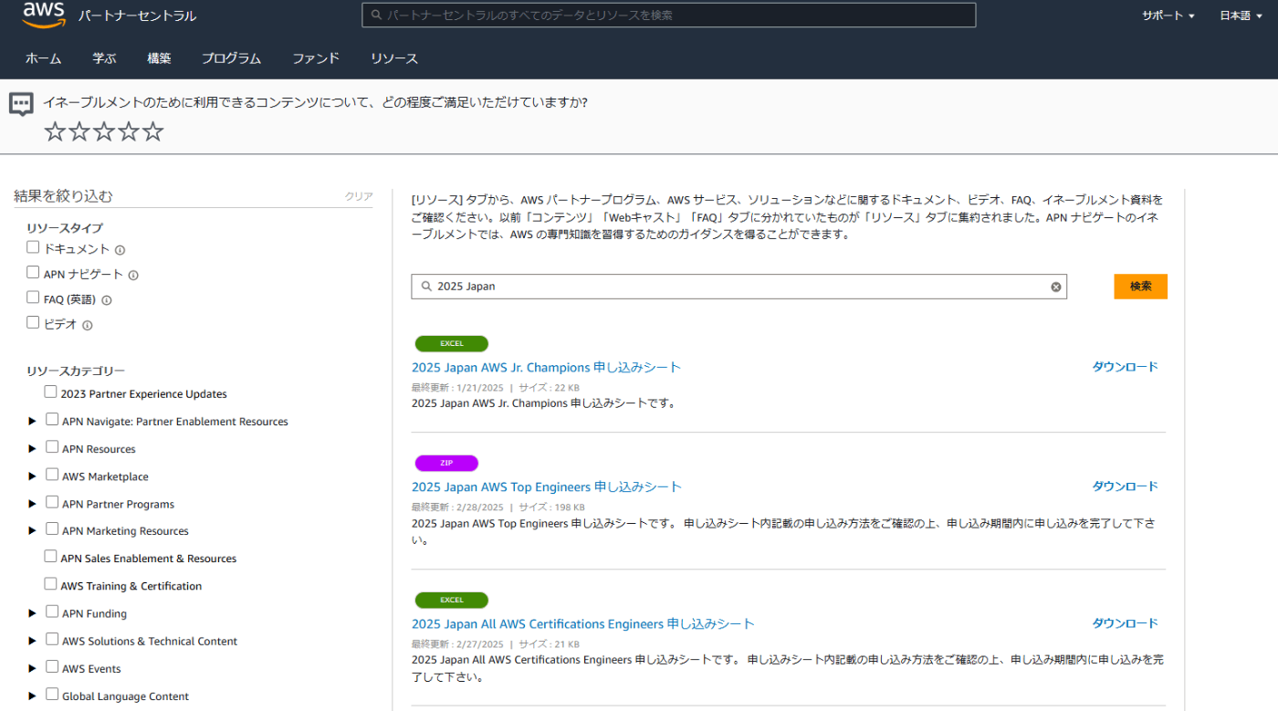Click クリア to reset filters
The height and width of the screenshot is (711, 1278).
[359, 196]
